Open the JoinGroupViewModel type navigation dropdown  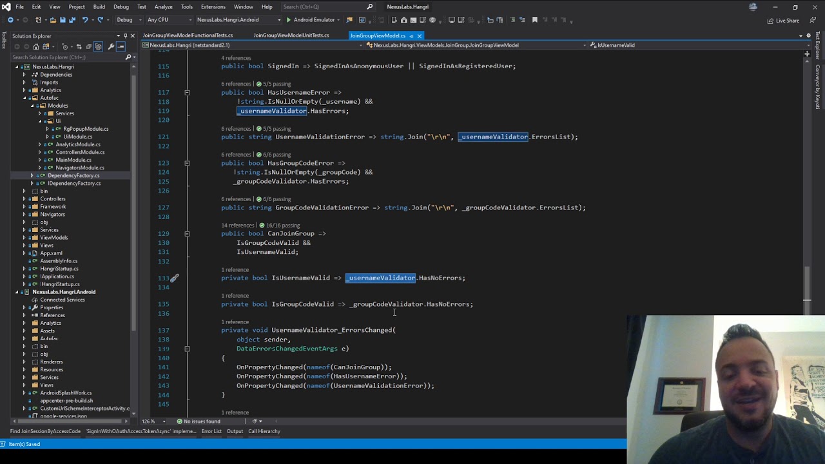pos(476,45)
